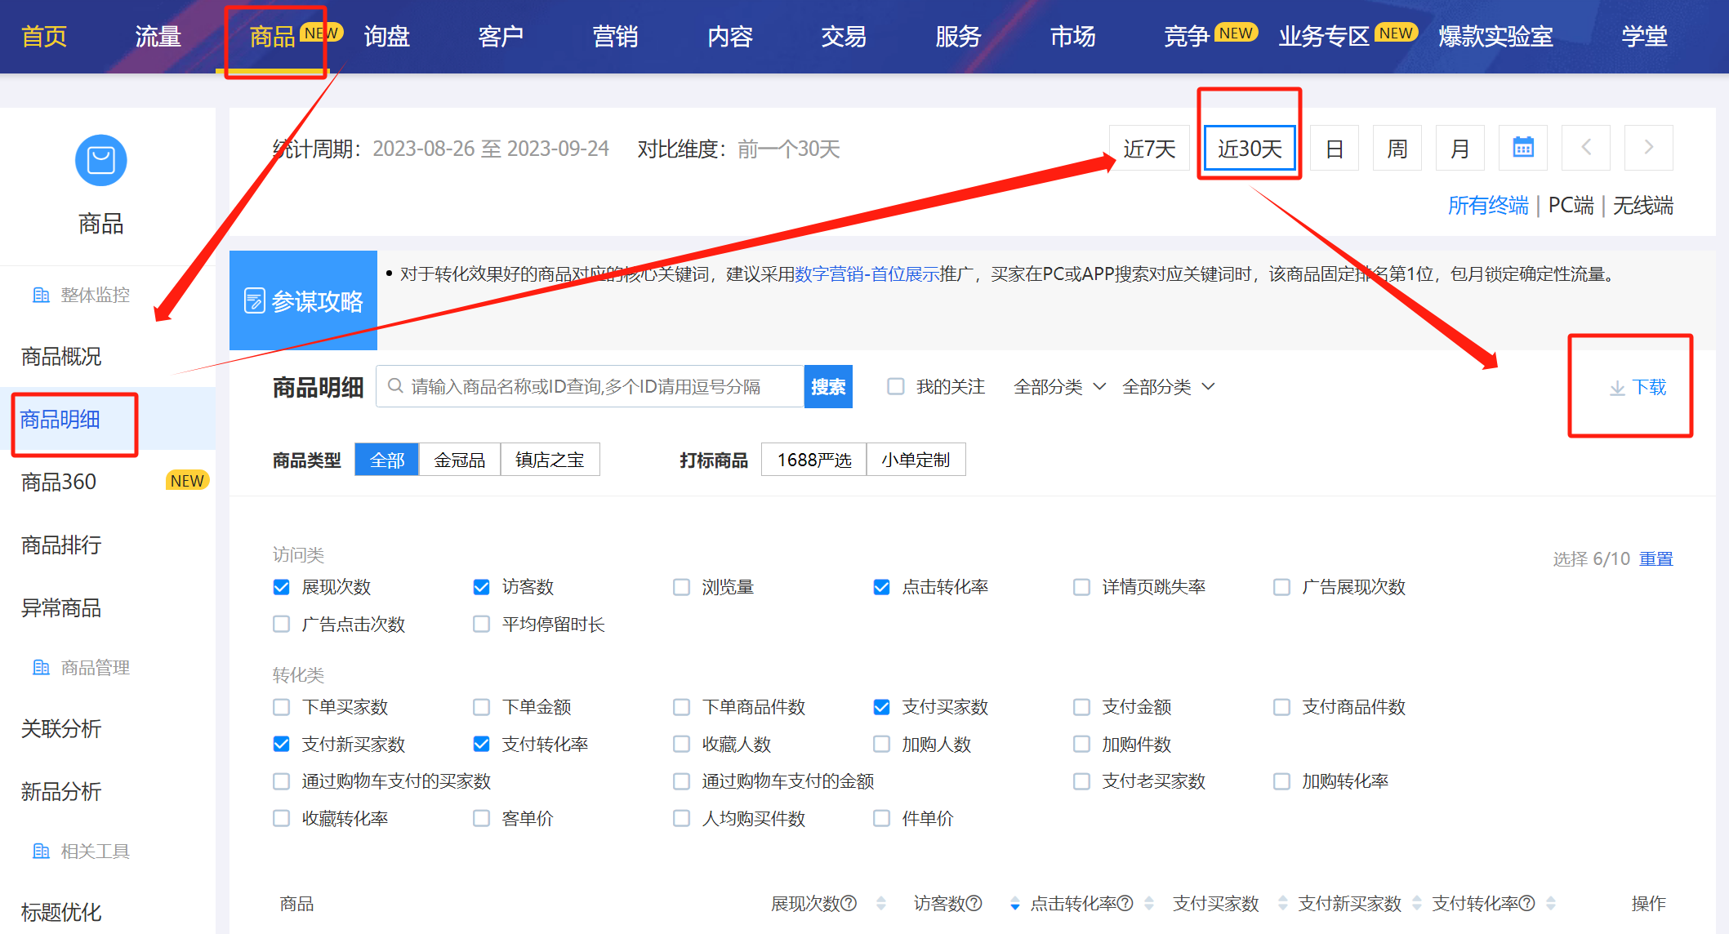
Task: Click the 展现次数 help question icon
Action: coord(849,903)
